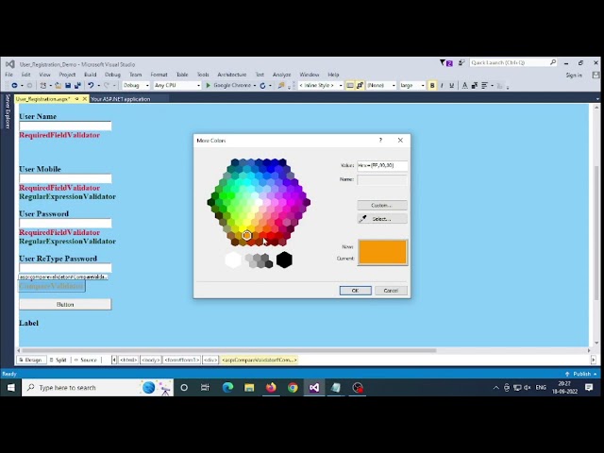The image size is (604, 453).
Task: Open the Format menu
Action: (159, 75)
